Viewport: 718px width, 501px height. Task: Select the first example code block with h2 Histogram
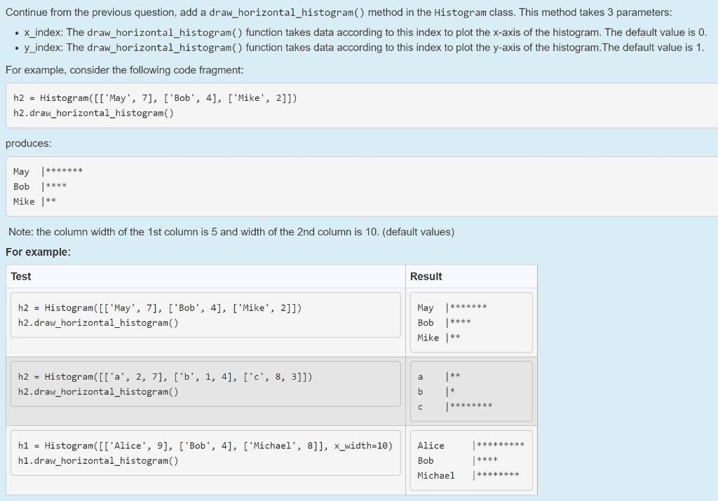tap(154, 105)
